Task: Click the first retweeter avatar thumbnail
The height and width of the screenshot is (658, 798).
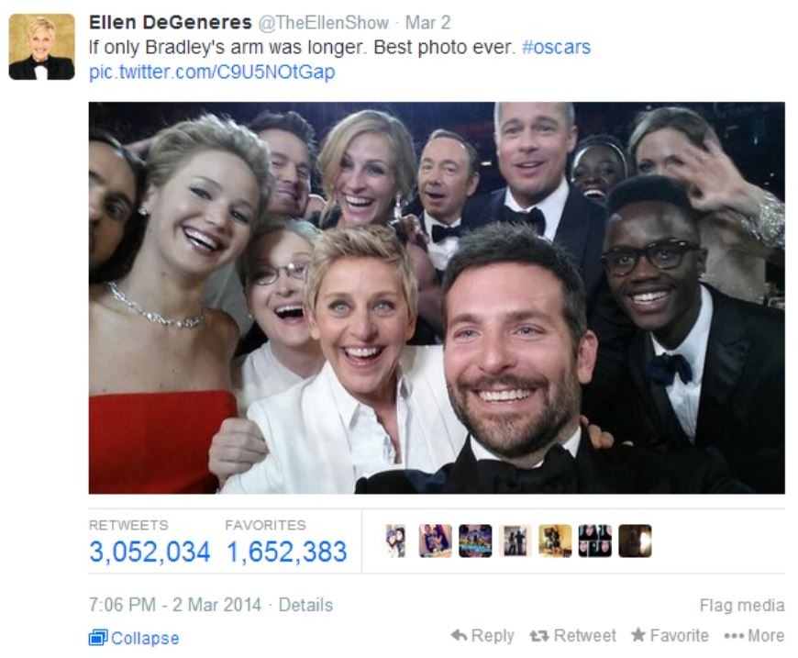Action: pos(395,541)
